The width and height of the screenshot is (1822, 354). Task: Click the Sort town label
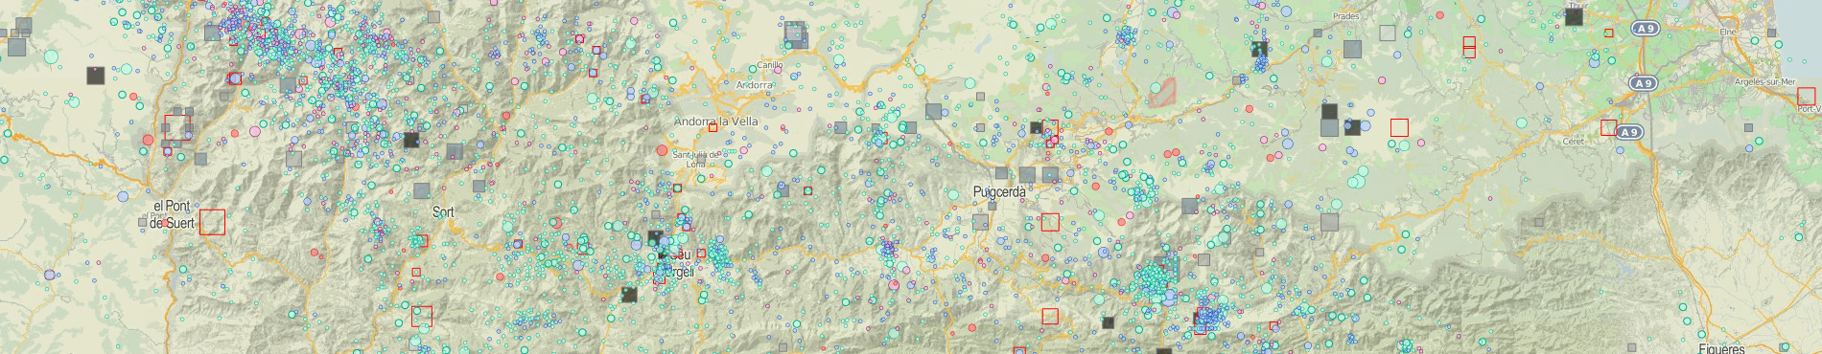pos(443,211)
